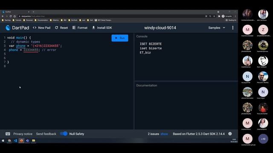Viewport: 273px width, 153px height.
Task: Open the IBM bookmarks folder
Action: pyautogui.click(x=64, y=20)
